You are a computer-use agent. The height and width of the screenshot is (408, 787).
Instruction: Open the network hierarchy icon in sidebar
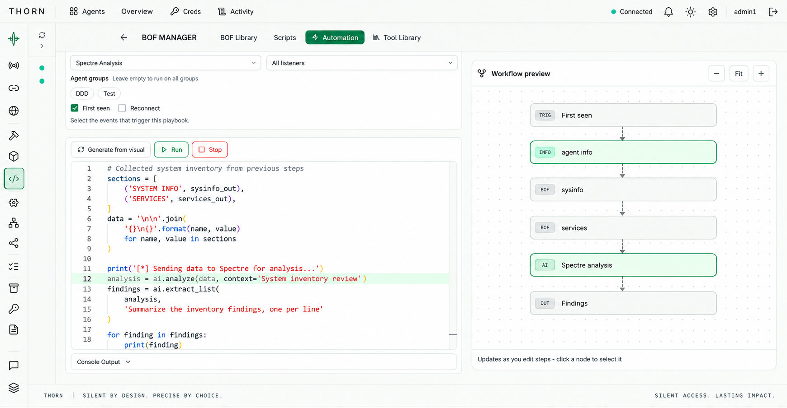(x=14, y=223)
